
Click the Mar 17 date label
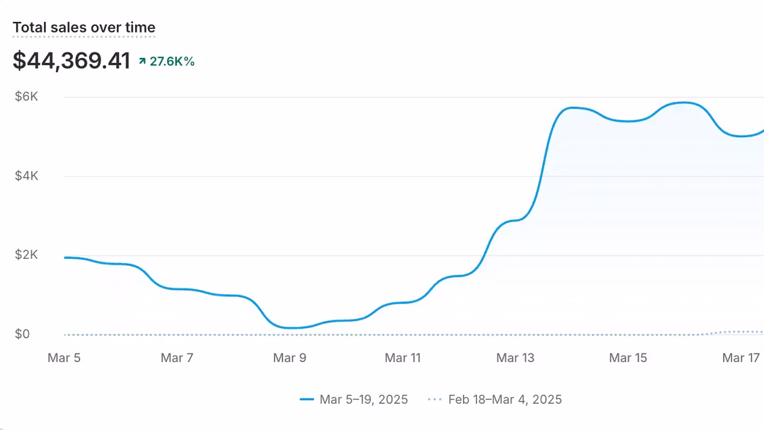pos(741,358)
